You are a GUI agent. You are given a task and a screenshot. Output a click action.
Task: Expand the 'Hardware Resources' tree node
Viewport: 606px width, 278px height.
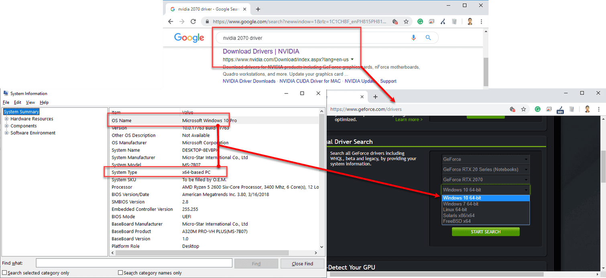[6, 119]
